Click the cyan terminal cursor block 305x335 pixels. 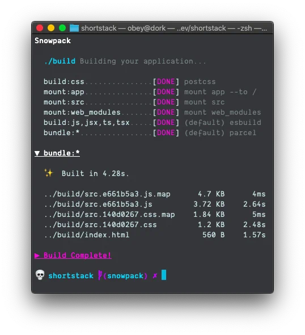pos(164,275)
